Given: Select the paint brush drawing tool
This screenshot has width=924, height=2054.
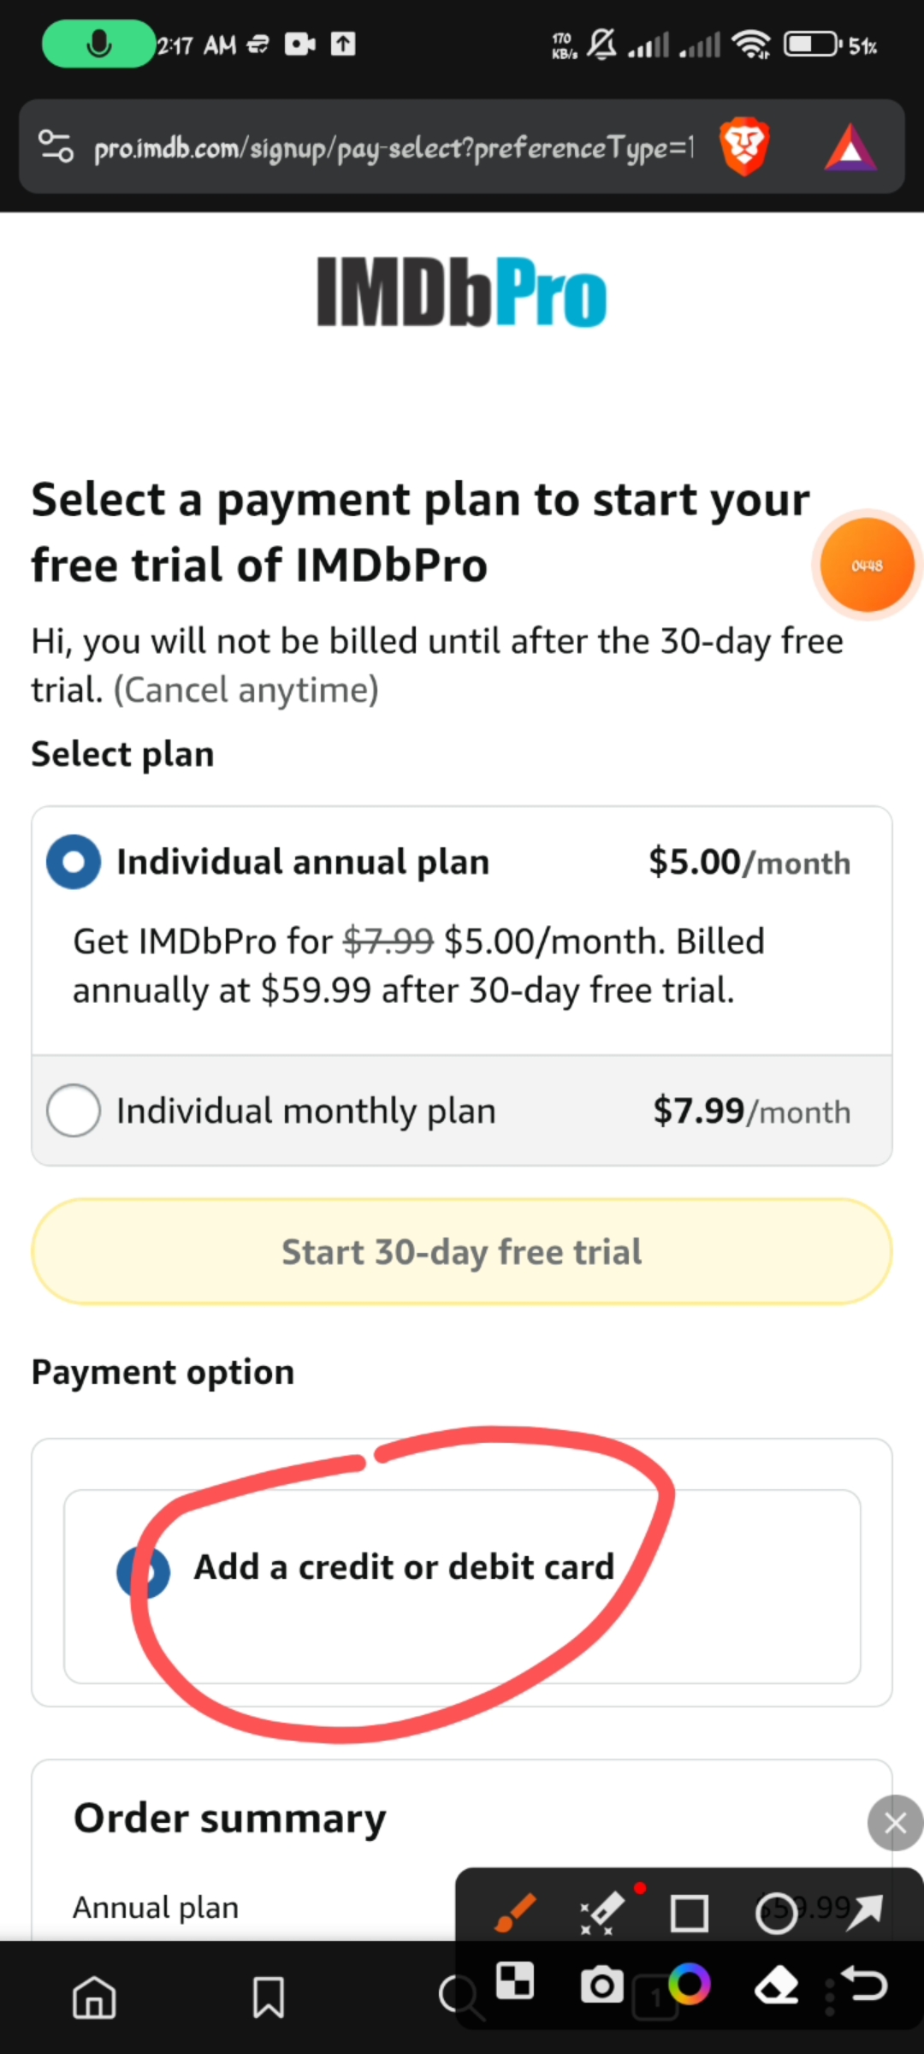Looking at the screenshot, I should click(515, 1912).
